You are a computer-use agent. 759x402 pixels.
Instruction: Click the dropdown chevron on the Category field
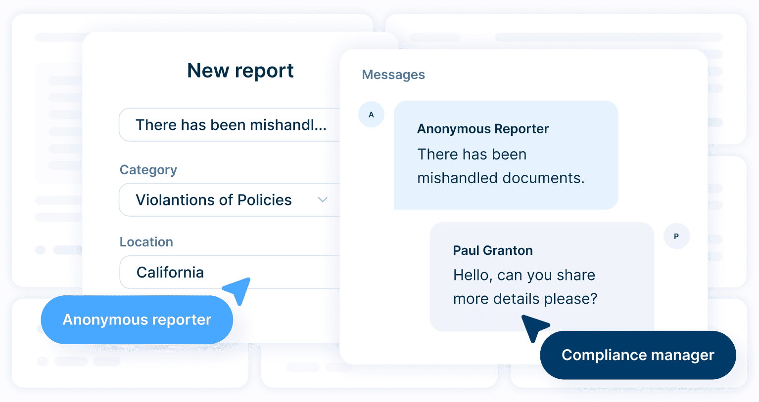(323, 200)
